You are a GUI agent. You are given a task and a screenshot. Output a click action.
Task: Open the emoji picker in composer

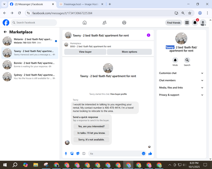pyautogui.click(x=143, y=153)
